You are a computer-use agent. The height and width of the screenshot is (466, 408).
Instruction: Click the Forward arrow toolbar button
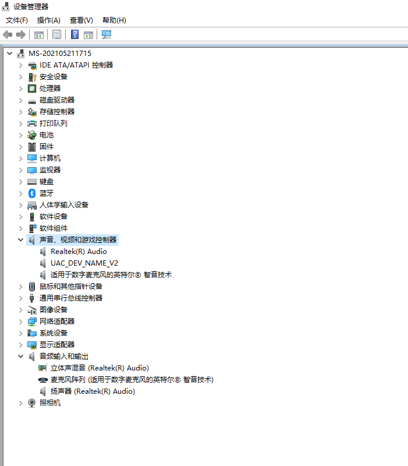[x=21, y=35]
